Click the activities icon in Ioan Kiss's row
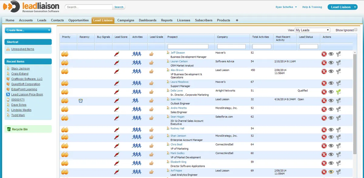The width and height of the screenshot is (364, 178). click(x=135, y=101)
